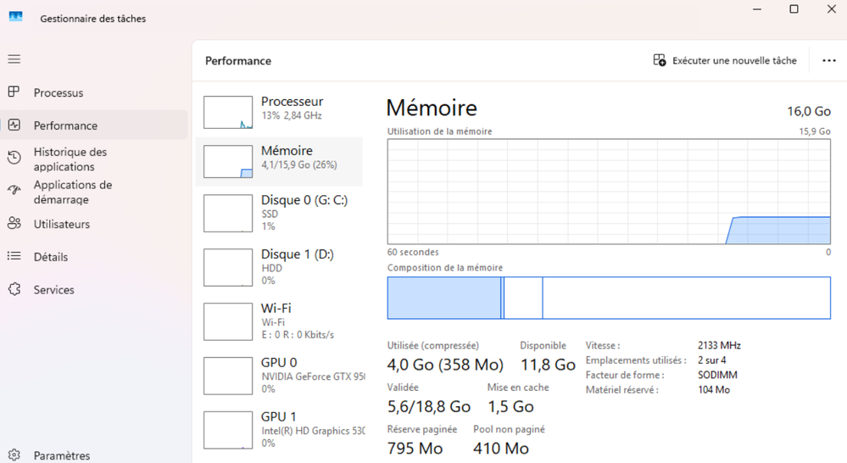Open the Utilisateurs section icon
The height and width of the screenshot is (463, 847).
(x=14, y=224)
